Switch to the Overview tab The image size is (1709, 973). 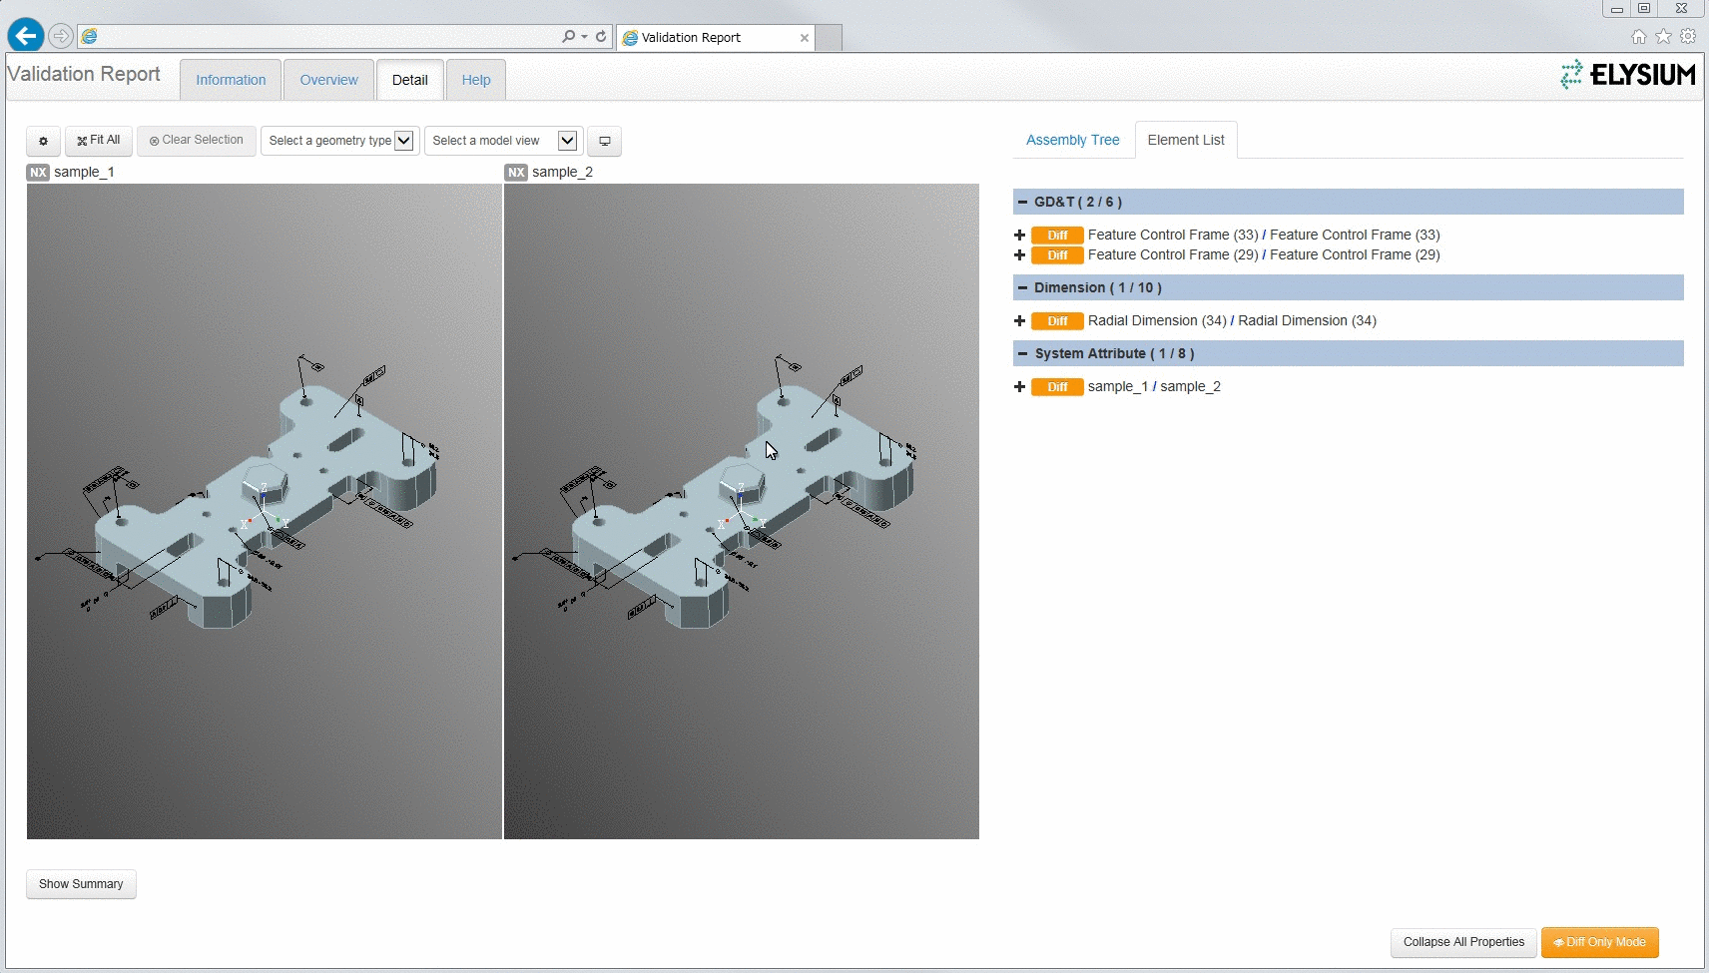pos(328,80)
